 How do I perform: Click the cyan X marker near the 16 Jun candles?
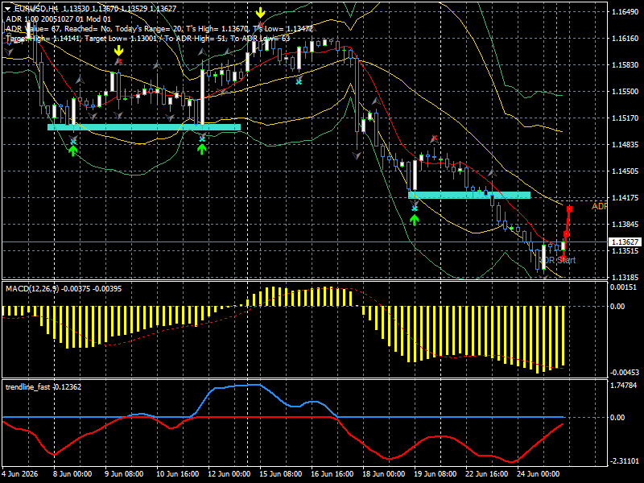click(299, 82)
